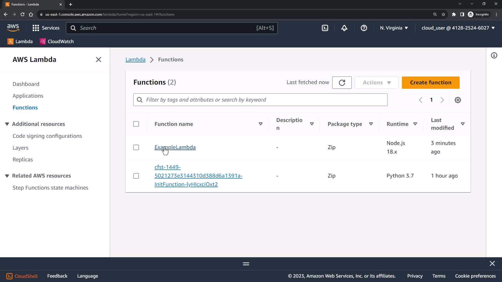Open Layers in the sidebar
Viewport: 502px width, 282px height.
pyautogui.click(x=20, y=148)
